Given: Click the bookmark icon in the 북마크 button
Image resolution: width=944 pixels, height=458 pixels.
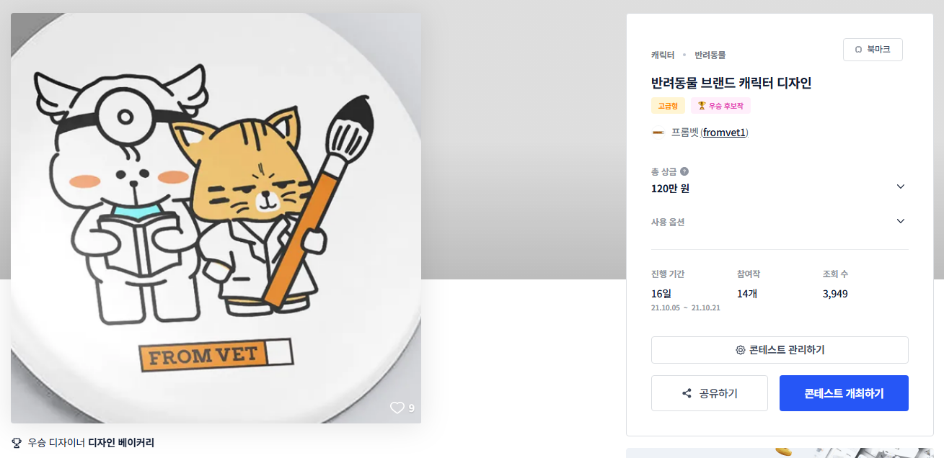Looking at the screenshot, I should (x=858, y=49).
